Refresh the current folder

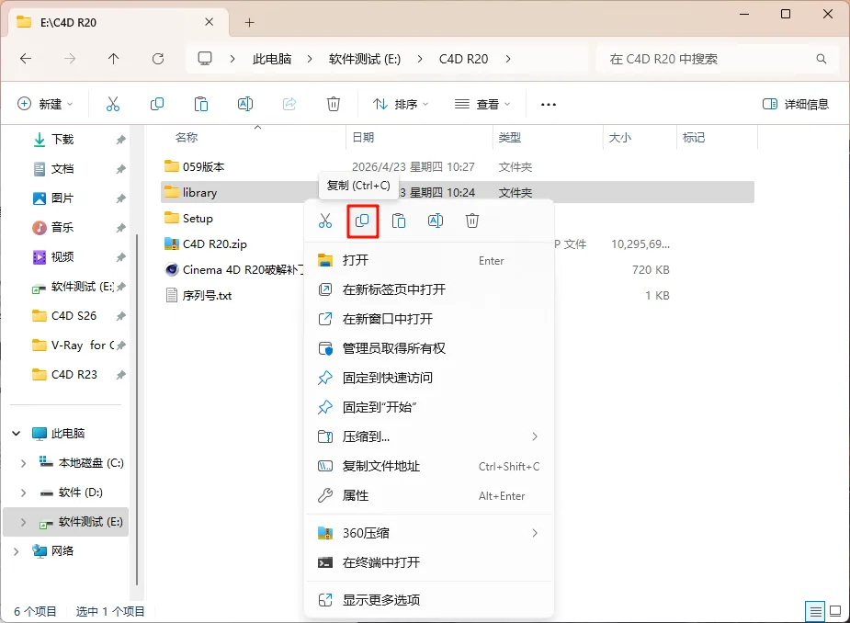tap(158, 59)
